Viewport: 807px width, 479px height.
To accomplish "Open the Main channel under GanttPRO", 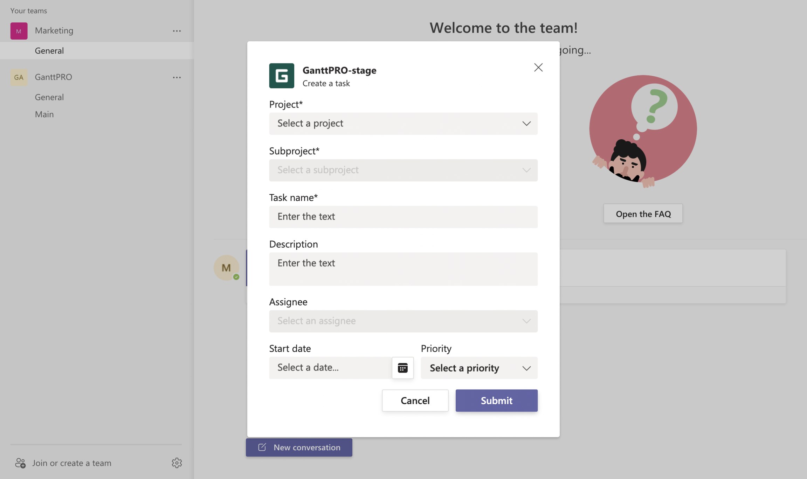I will pos(44,114).
